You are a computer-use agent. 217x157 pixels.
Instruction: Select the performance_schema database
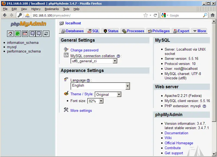pos(24,51)
